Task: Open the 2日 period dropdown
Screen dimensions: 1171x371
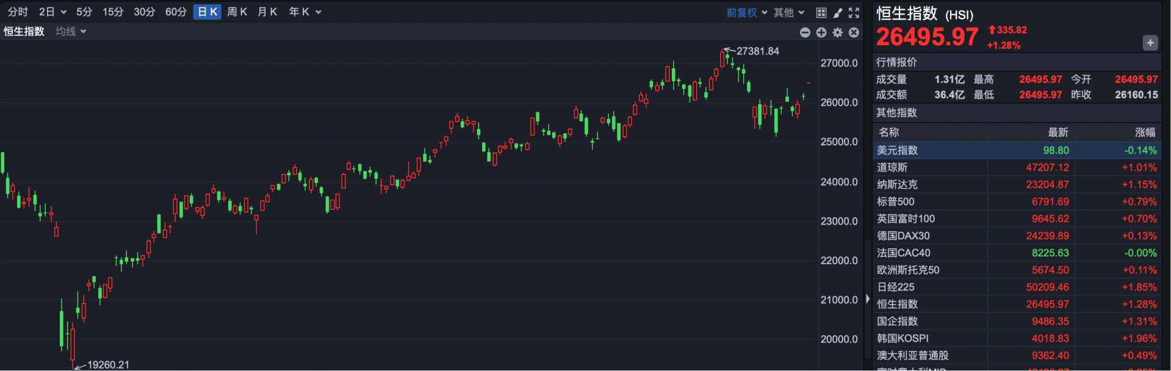Action: [52, 12]
